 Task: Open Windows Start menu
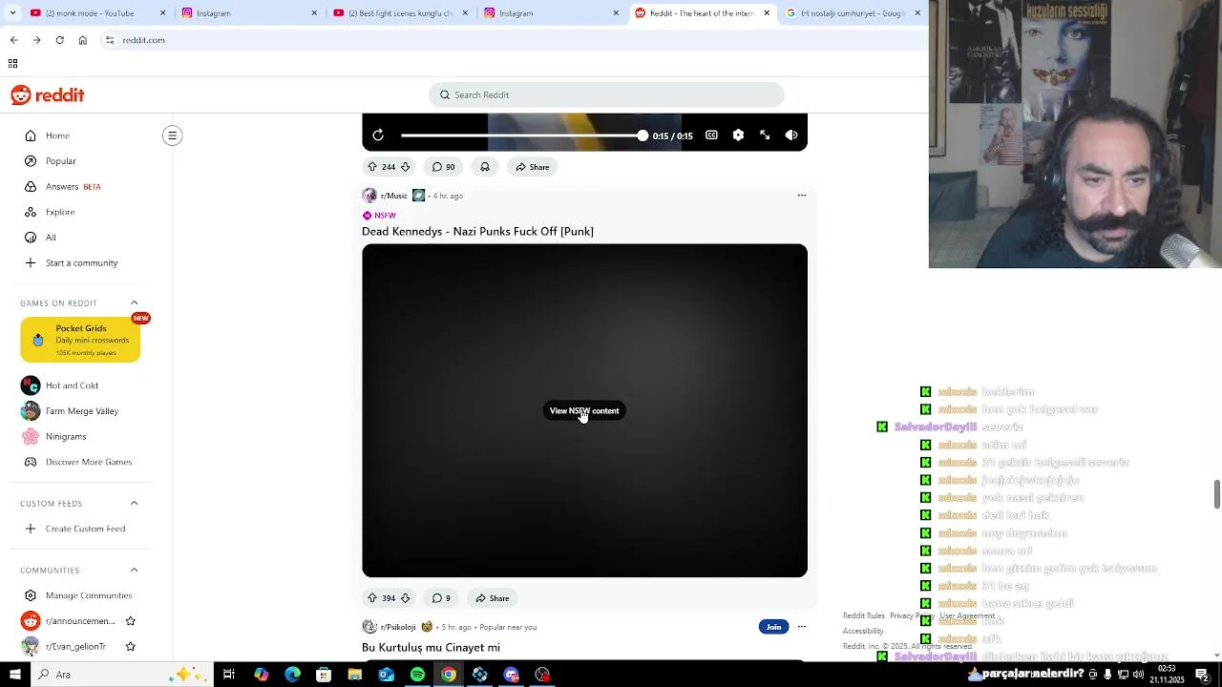click(14, 675)
